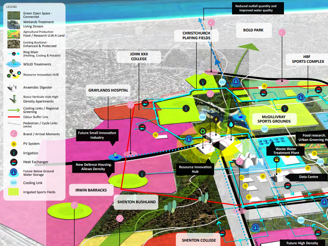Click the Resource Innovation HUB legend icon
Image resolution: width=328 pixels, height=246 pixels.
coord(14,74)
